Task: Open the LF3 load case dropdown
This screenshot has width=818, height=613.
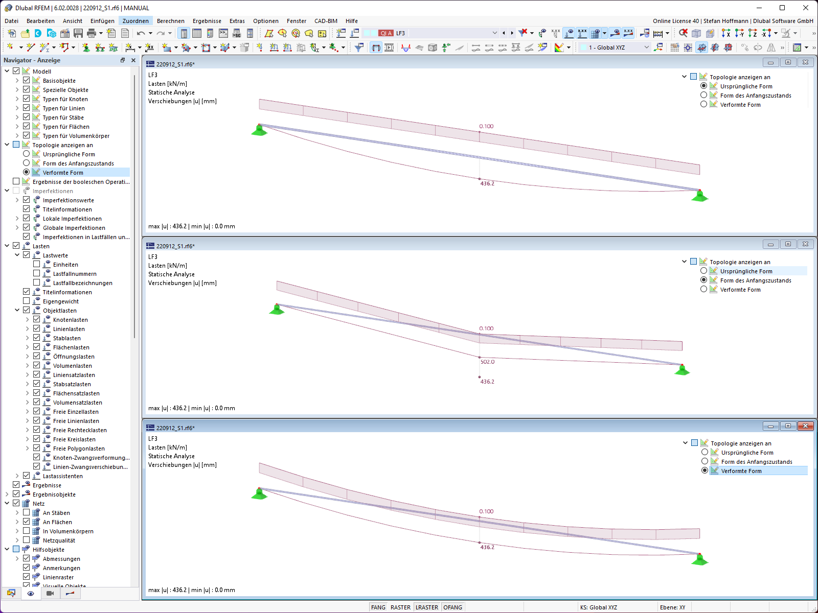Action: point(494,33)
